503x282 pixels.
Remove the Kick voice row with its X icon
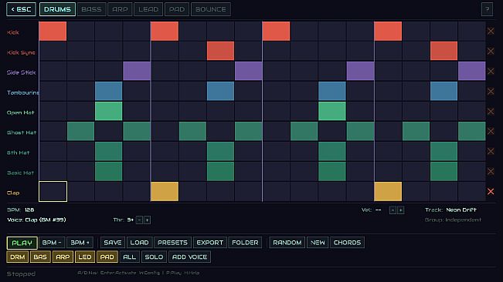pos(491,31)
